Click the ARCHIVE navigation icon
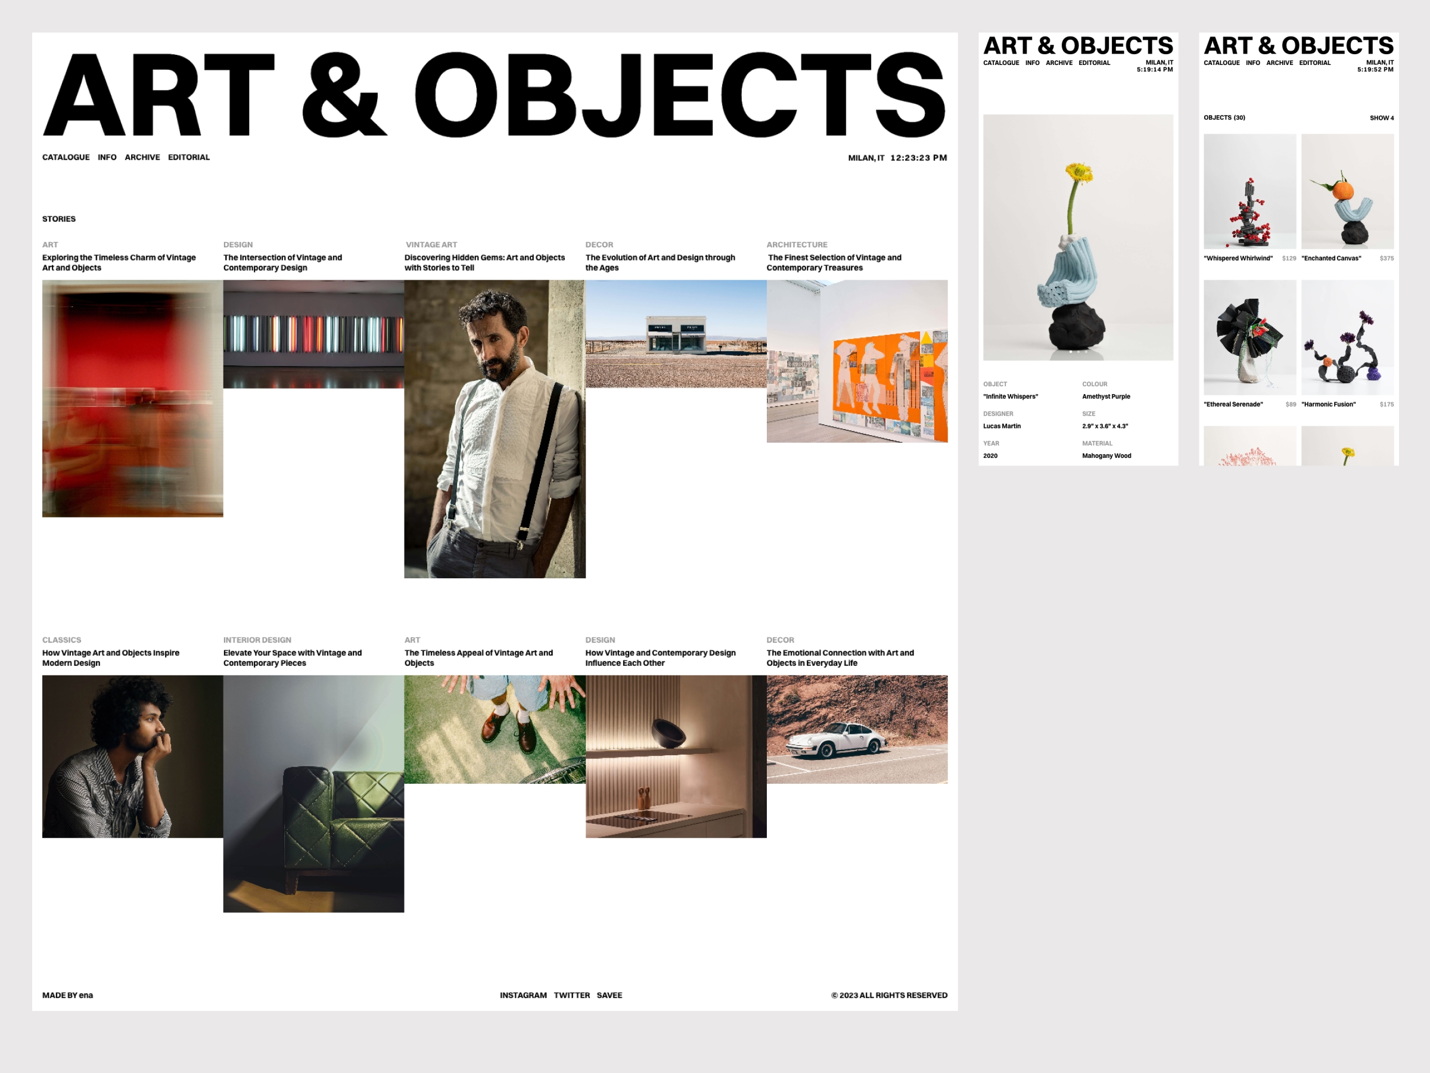The width and height of the screenshot is (1430, 1073). [x=141, y=158]
